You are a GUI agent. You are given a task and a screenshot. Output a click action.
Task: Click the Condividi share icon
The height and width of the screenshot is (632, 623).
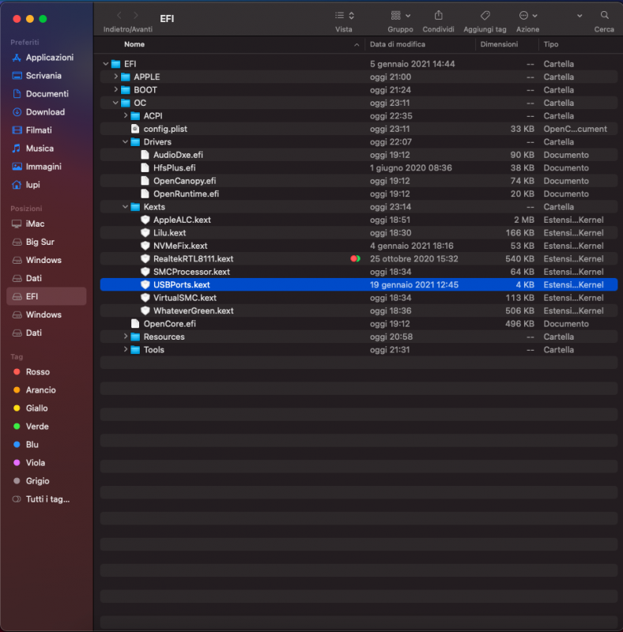coord(438,15)
